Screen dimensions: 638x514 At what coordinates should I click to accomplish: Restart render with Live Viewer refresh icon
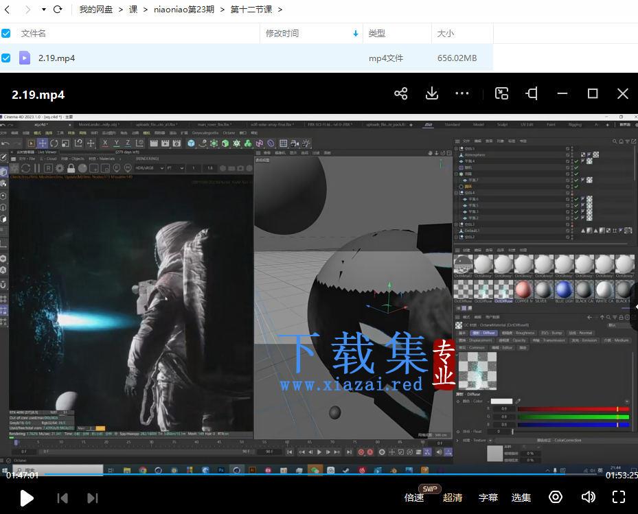[x=25, y=168]
